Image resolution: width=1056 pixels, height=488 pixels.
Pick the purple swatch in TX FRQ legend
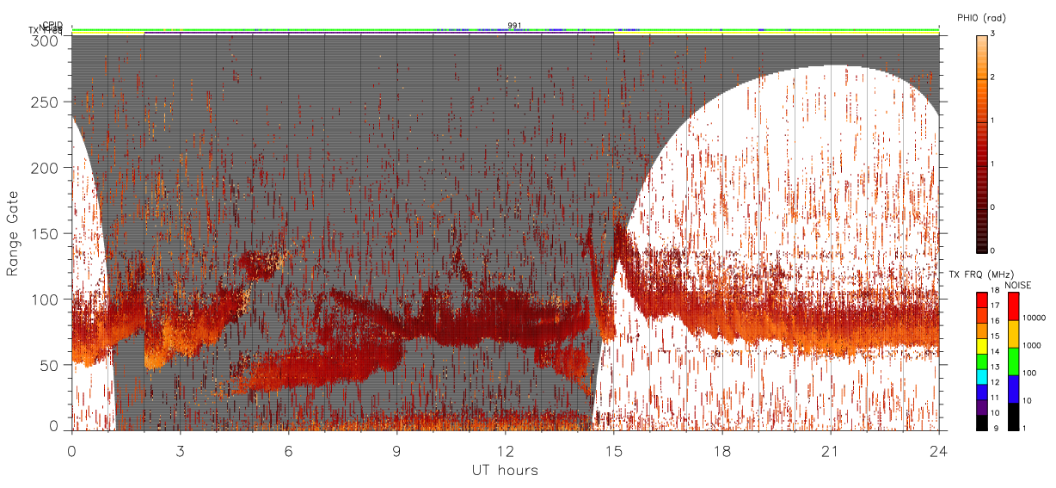pos(982,407)
